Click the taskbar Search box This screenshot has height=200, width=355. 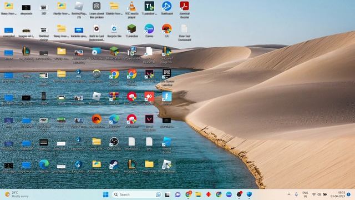[136, 194]
